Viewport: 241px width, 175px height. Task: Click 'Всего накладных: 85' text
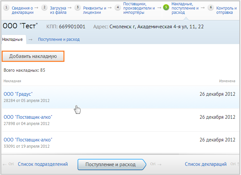tap(24, 70)
